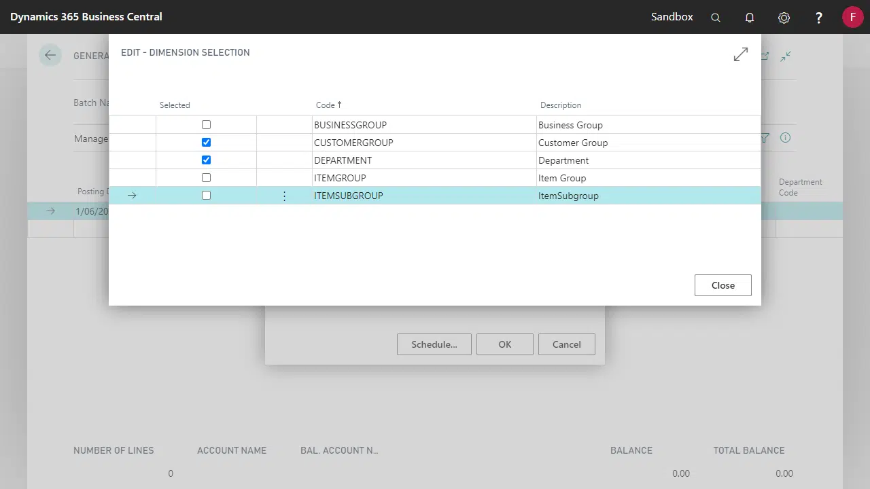The width and height of the screenshot is (870, 489).
Task: Expand the Dimension Selection dialog to full size
Action: click(x=741, y=55)
